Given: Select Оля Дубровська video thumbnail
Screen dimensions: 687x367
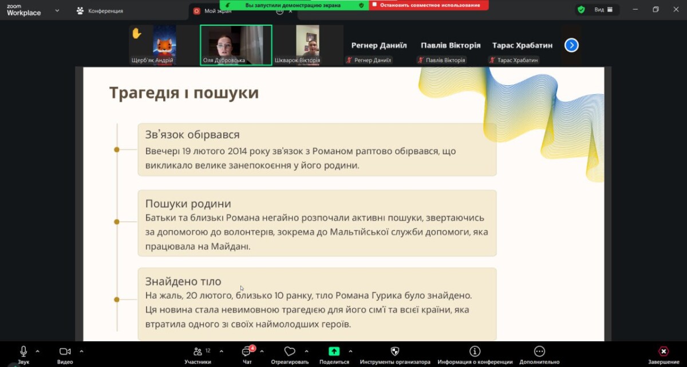Looking at the screenshot, I should [x=236, y=45].
